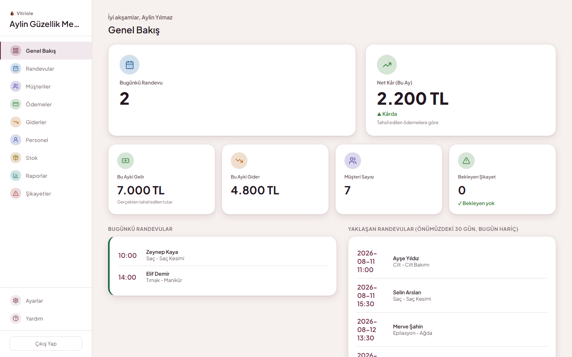
Task: Click the Aylin Güzellik salon name heading
Action: tap(44, 24)
